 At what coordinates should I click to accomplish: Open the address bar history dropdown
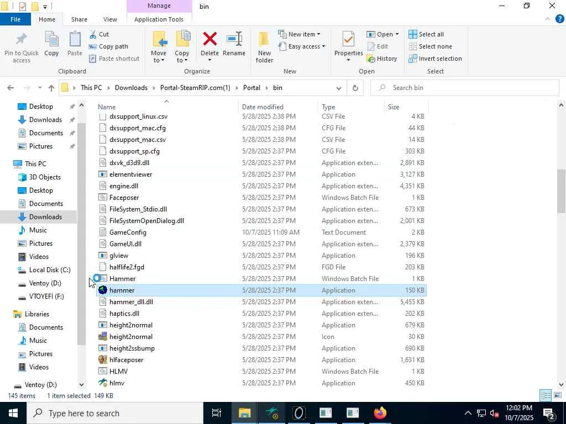[339, 88]
